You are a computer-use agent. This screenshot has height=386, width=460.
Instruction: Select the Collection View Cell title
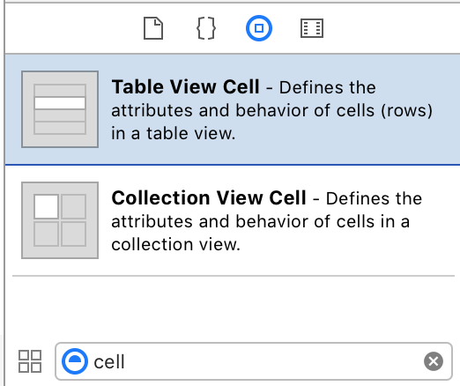(209, 197)
